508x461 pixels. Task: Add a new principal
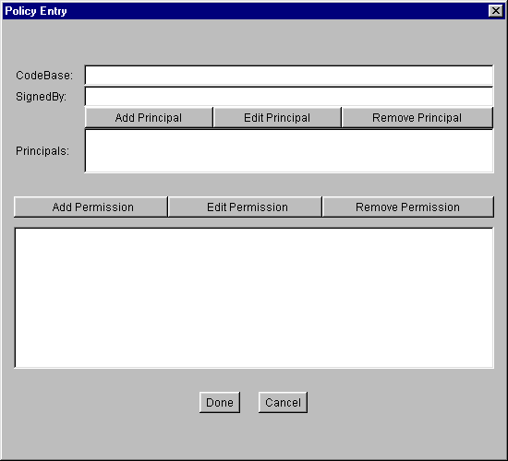[149, 118]
